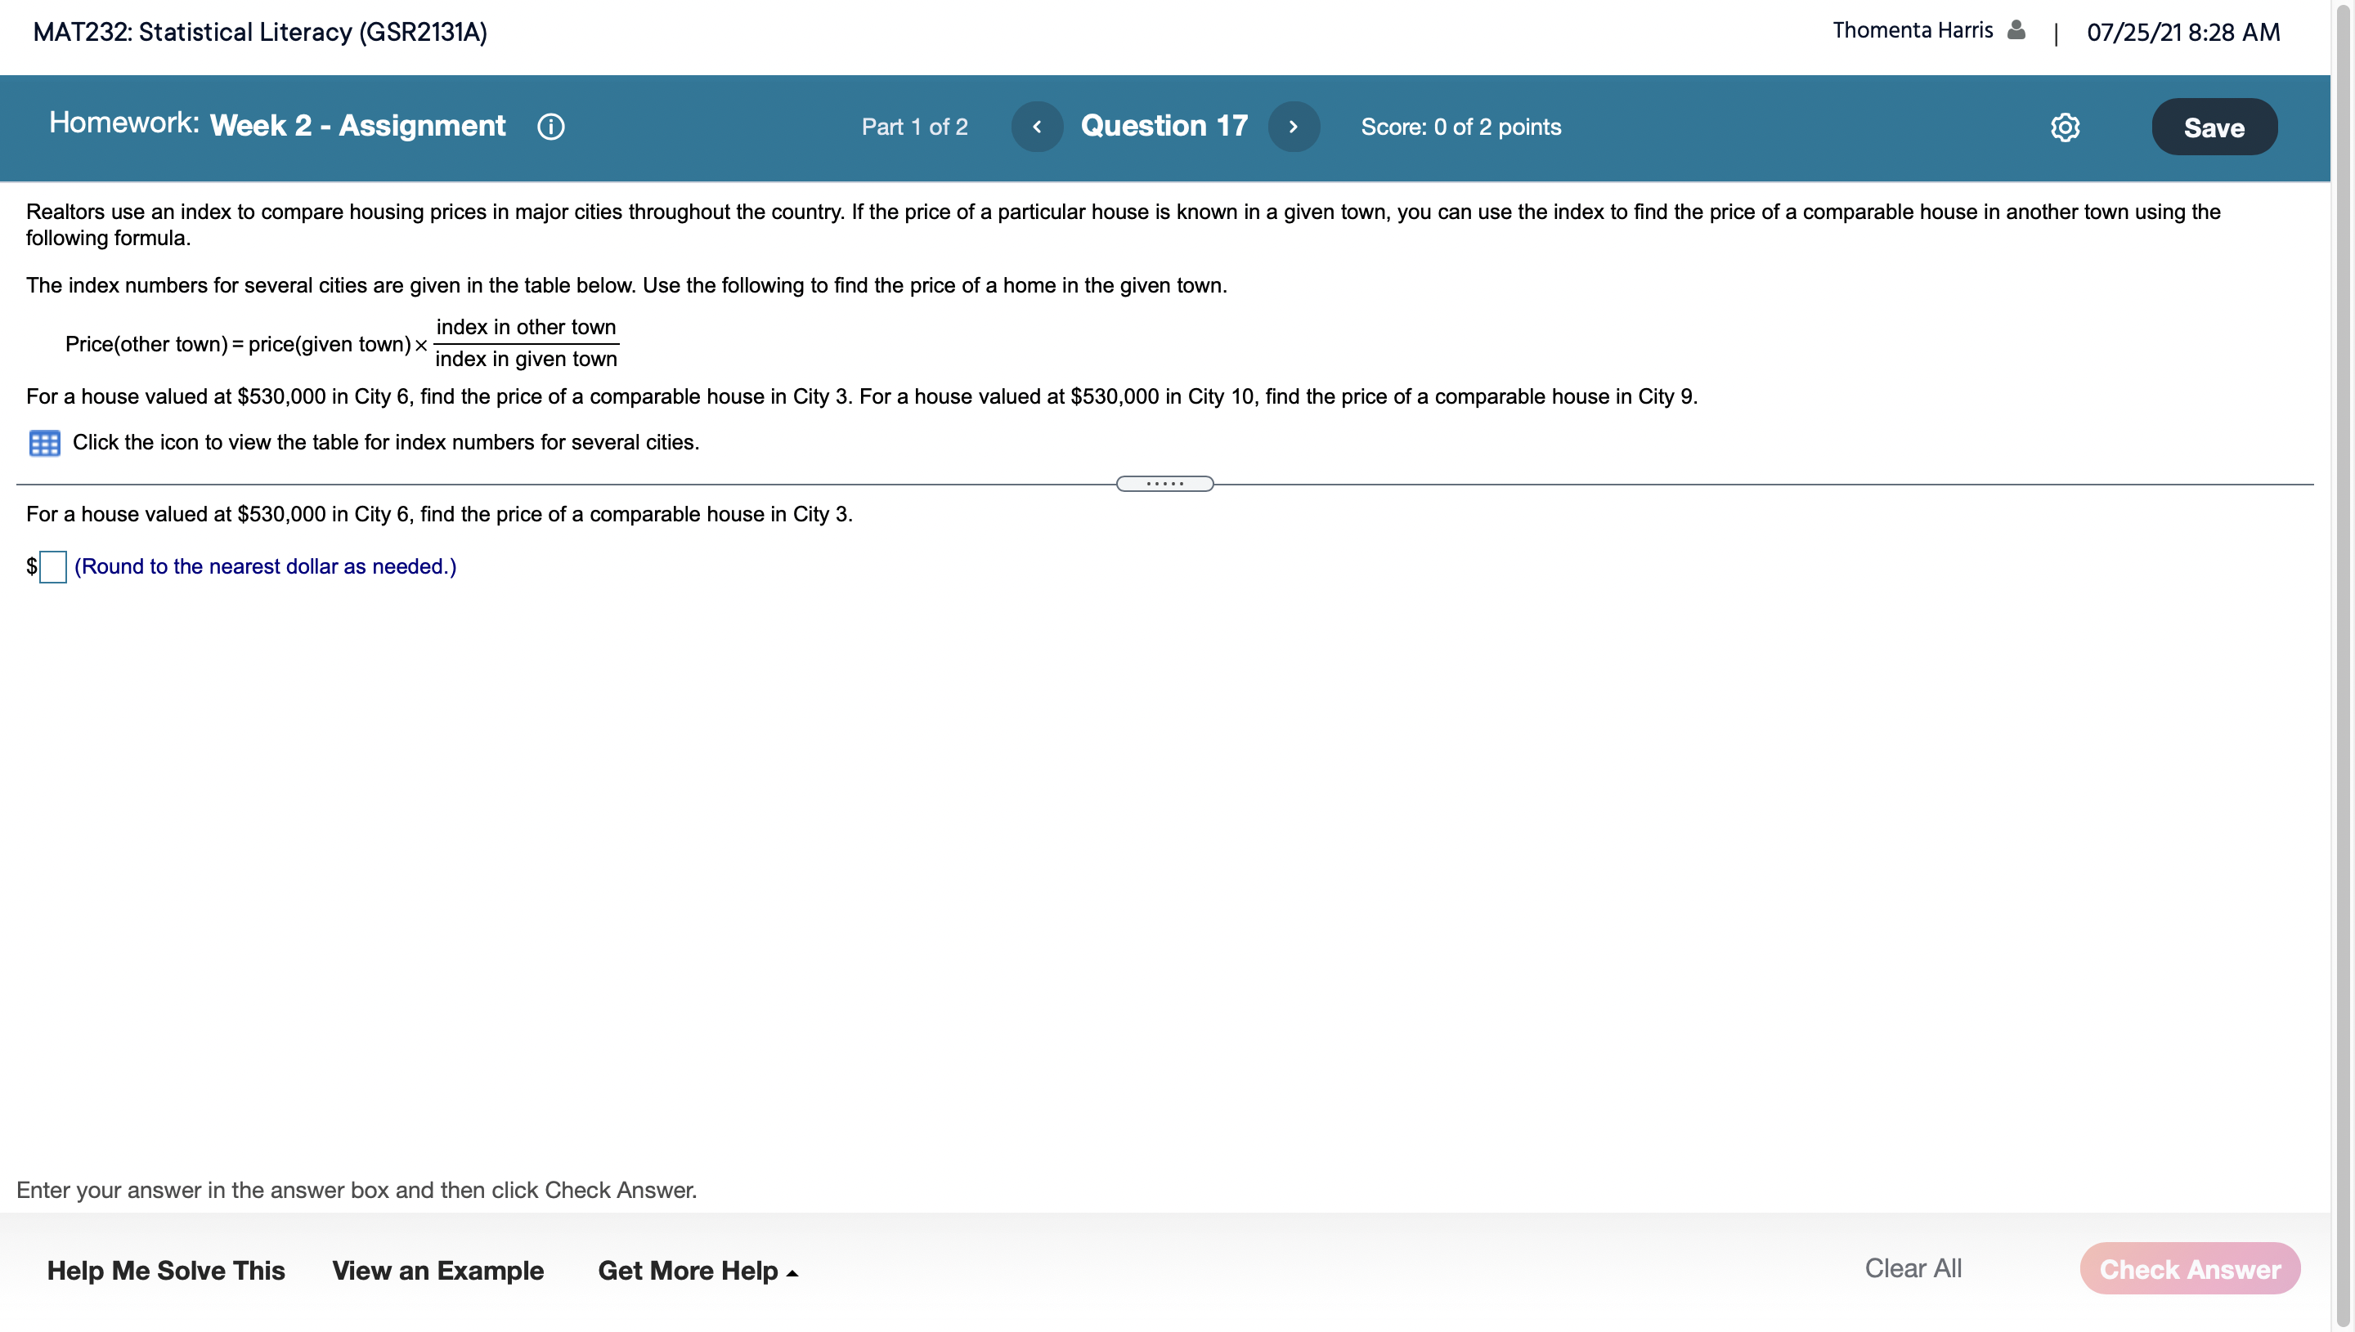Open View an Example
This screenshot has height=1332, width=2355.
point(437,1270)
